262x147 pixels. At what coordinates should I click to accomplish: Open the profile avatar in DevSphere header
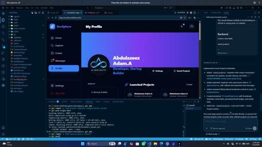tap(191, 26)
